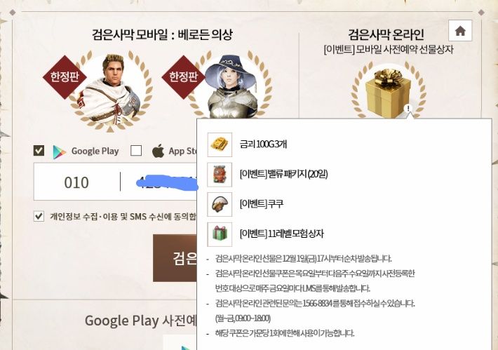
Task: Uncheck the Google Play checkbox
Action: (x=39, y=151)
